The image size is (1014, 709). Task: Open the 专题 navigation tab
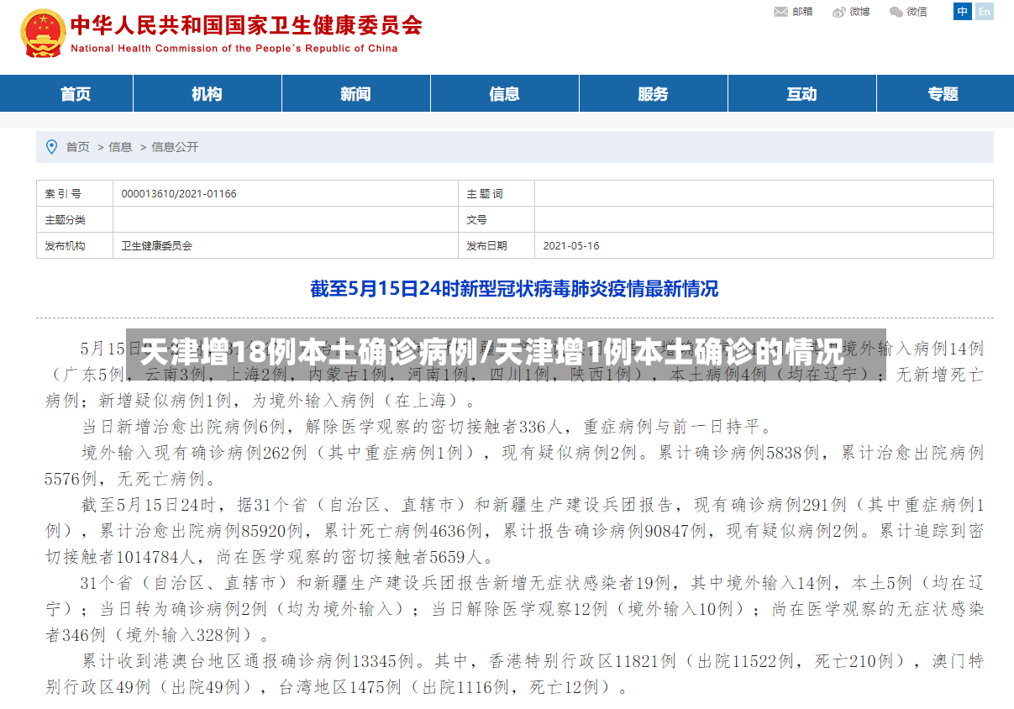[x=944, y=93]
